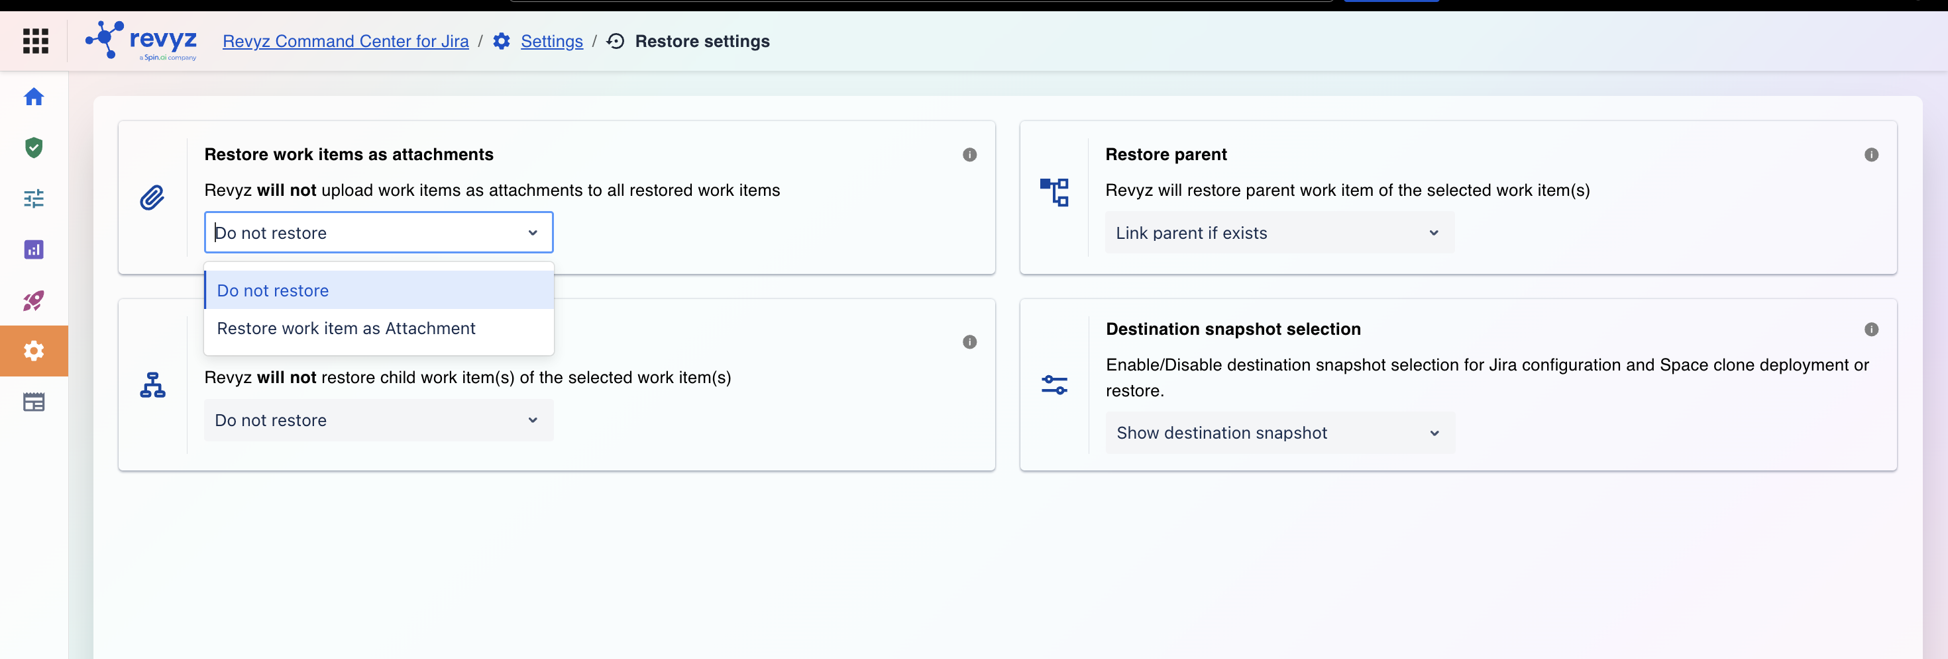Open the table layout sidebar icon
Screen dimensions: 1948x659
pyautogui.click(x=34, y=402)
